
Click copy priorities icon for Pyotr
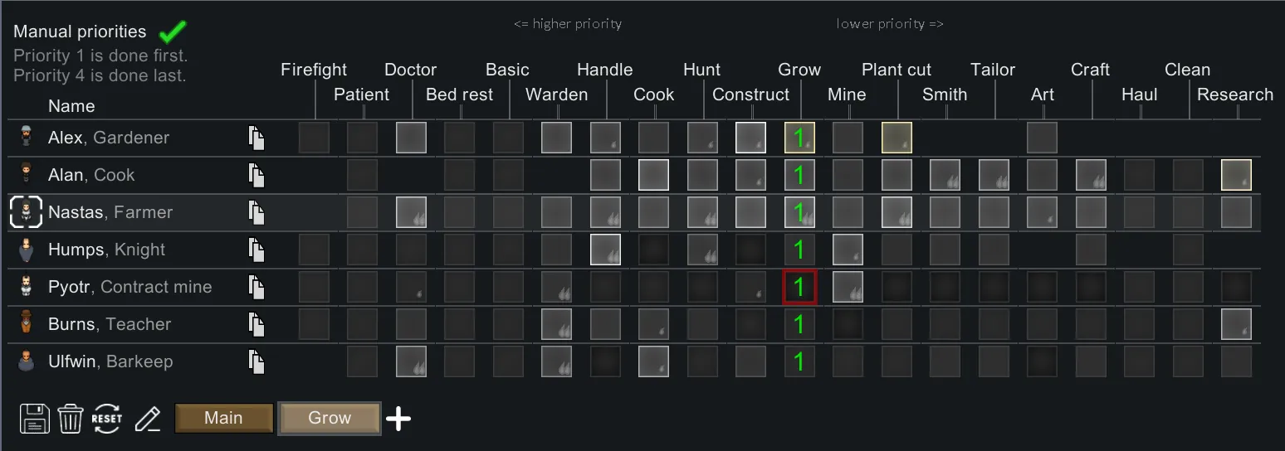[257, 287]
